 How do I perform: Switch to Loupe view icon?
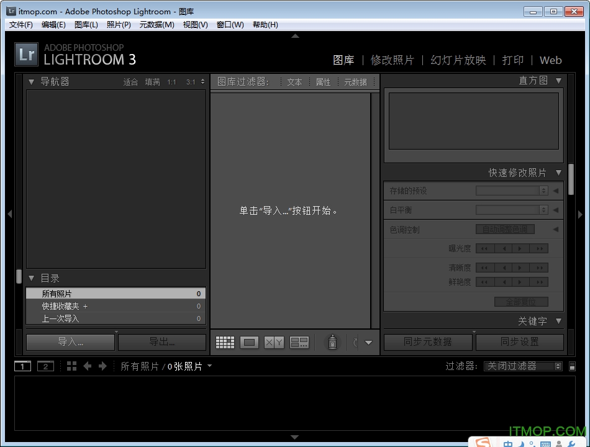point(249,342)
